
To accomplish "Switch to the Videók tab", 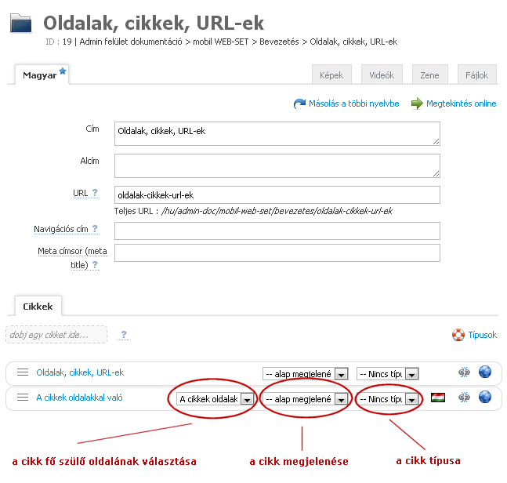I will coord(382,74).
